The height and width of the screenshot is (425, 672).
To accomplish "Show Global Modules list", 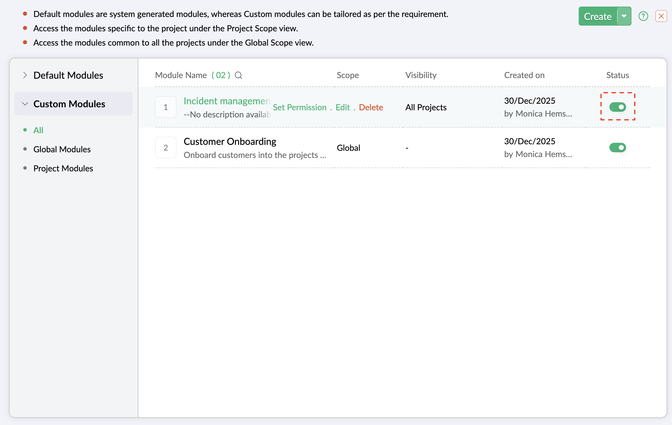I will point(62,149).
